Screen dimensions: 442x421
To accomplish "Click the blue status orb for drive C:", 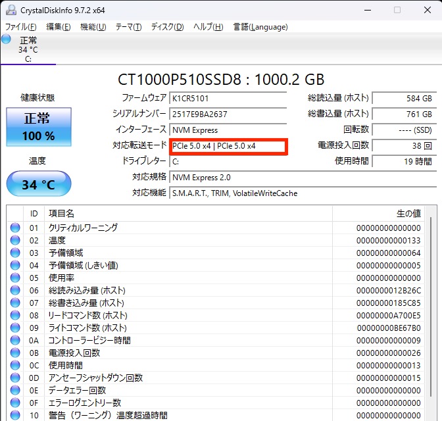I will coord(7,39).
